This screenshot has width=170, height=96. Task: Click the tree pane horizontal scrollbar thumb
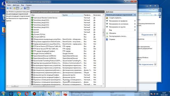[15, 86]
